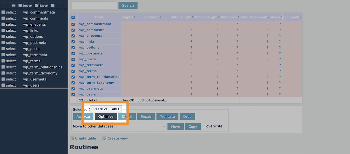Viewport: 350px width, 154px height.
Task: Uncheck the wp_posts row checkbox
Action: (73, 59)
